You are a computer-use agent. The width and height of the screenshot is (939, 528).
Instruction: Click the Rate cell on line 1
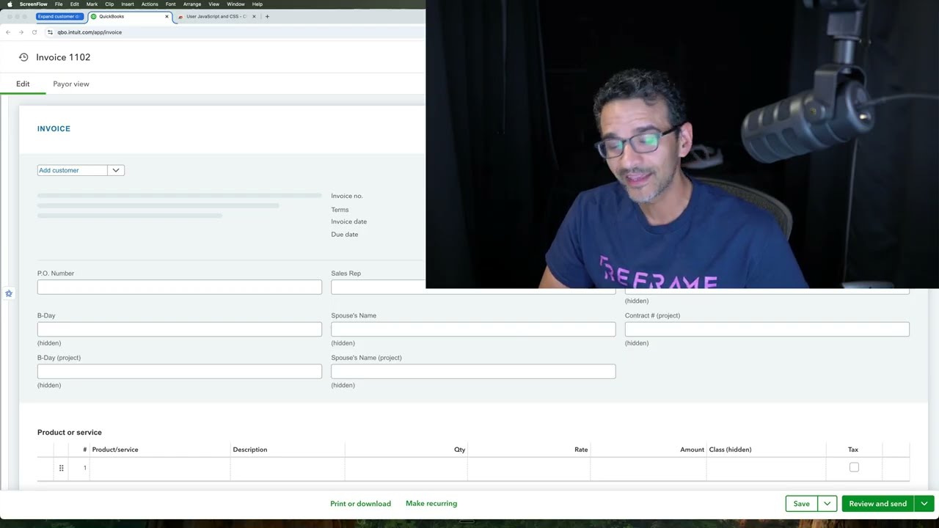point(529,468)
